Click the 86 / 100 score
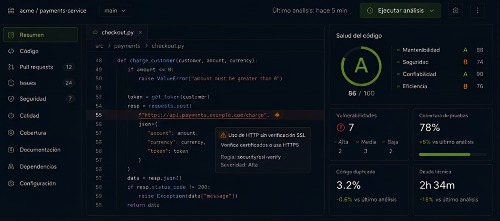The width and height of the screenshot is (500, 221). coord(361,93)
